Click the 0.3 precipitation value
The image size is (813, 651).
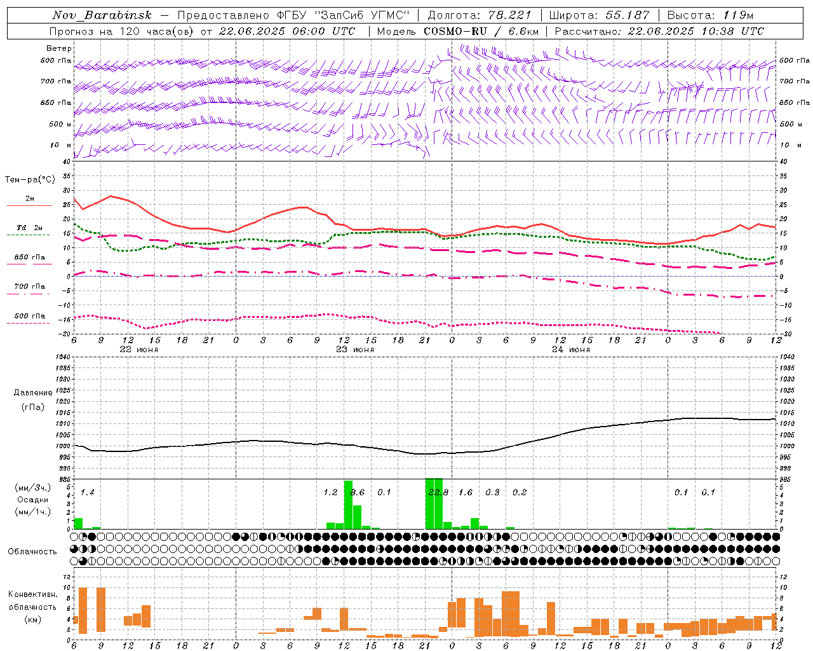[x=492, y=492]
